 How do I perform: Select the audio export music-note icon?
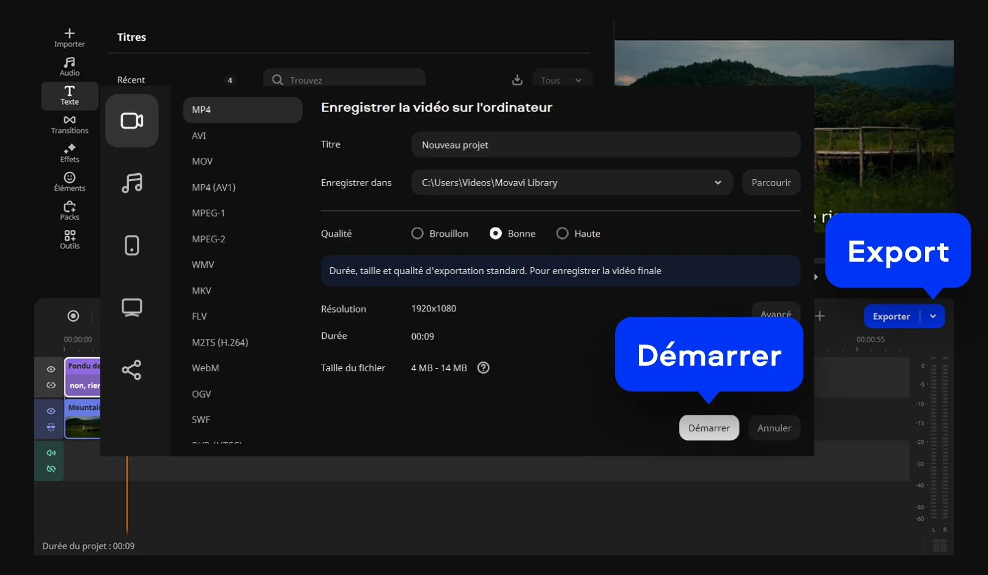[131, 183]
